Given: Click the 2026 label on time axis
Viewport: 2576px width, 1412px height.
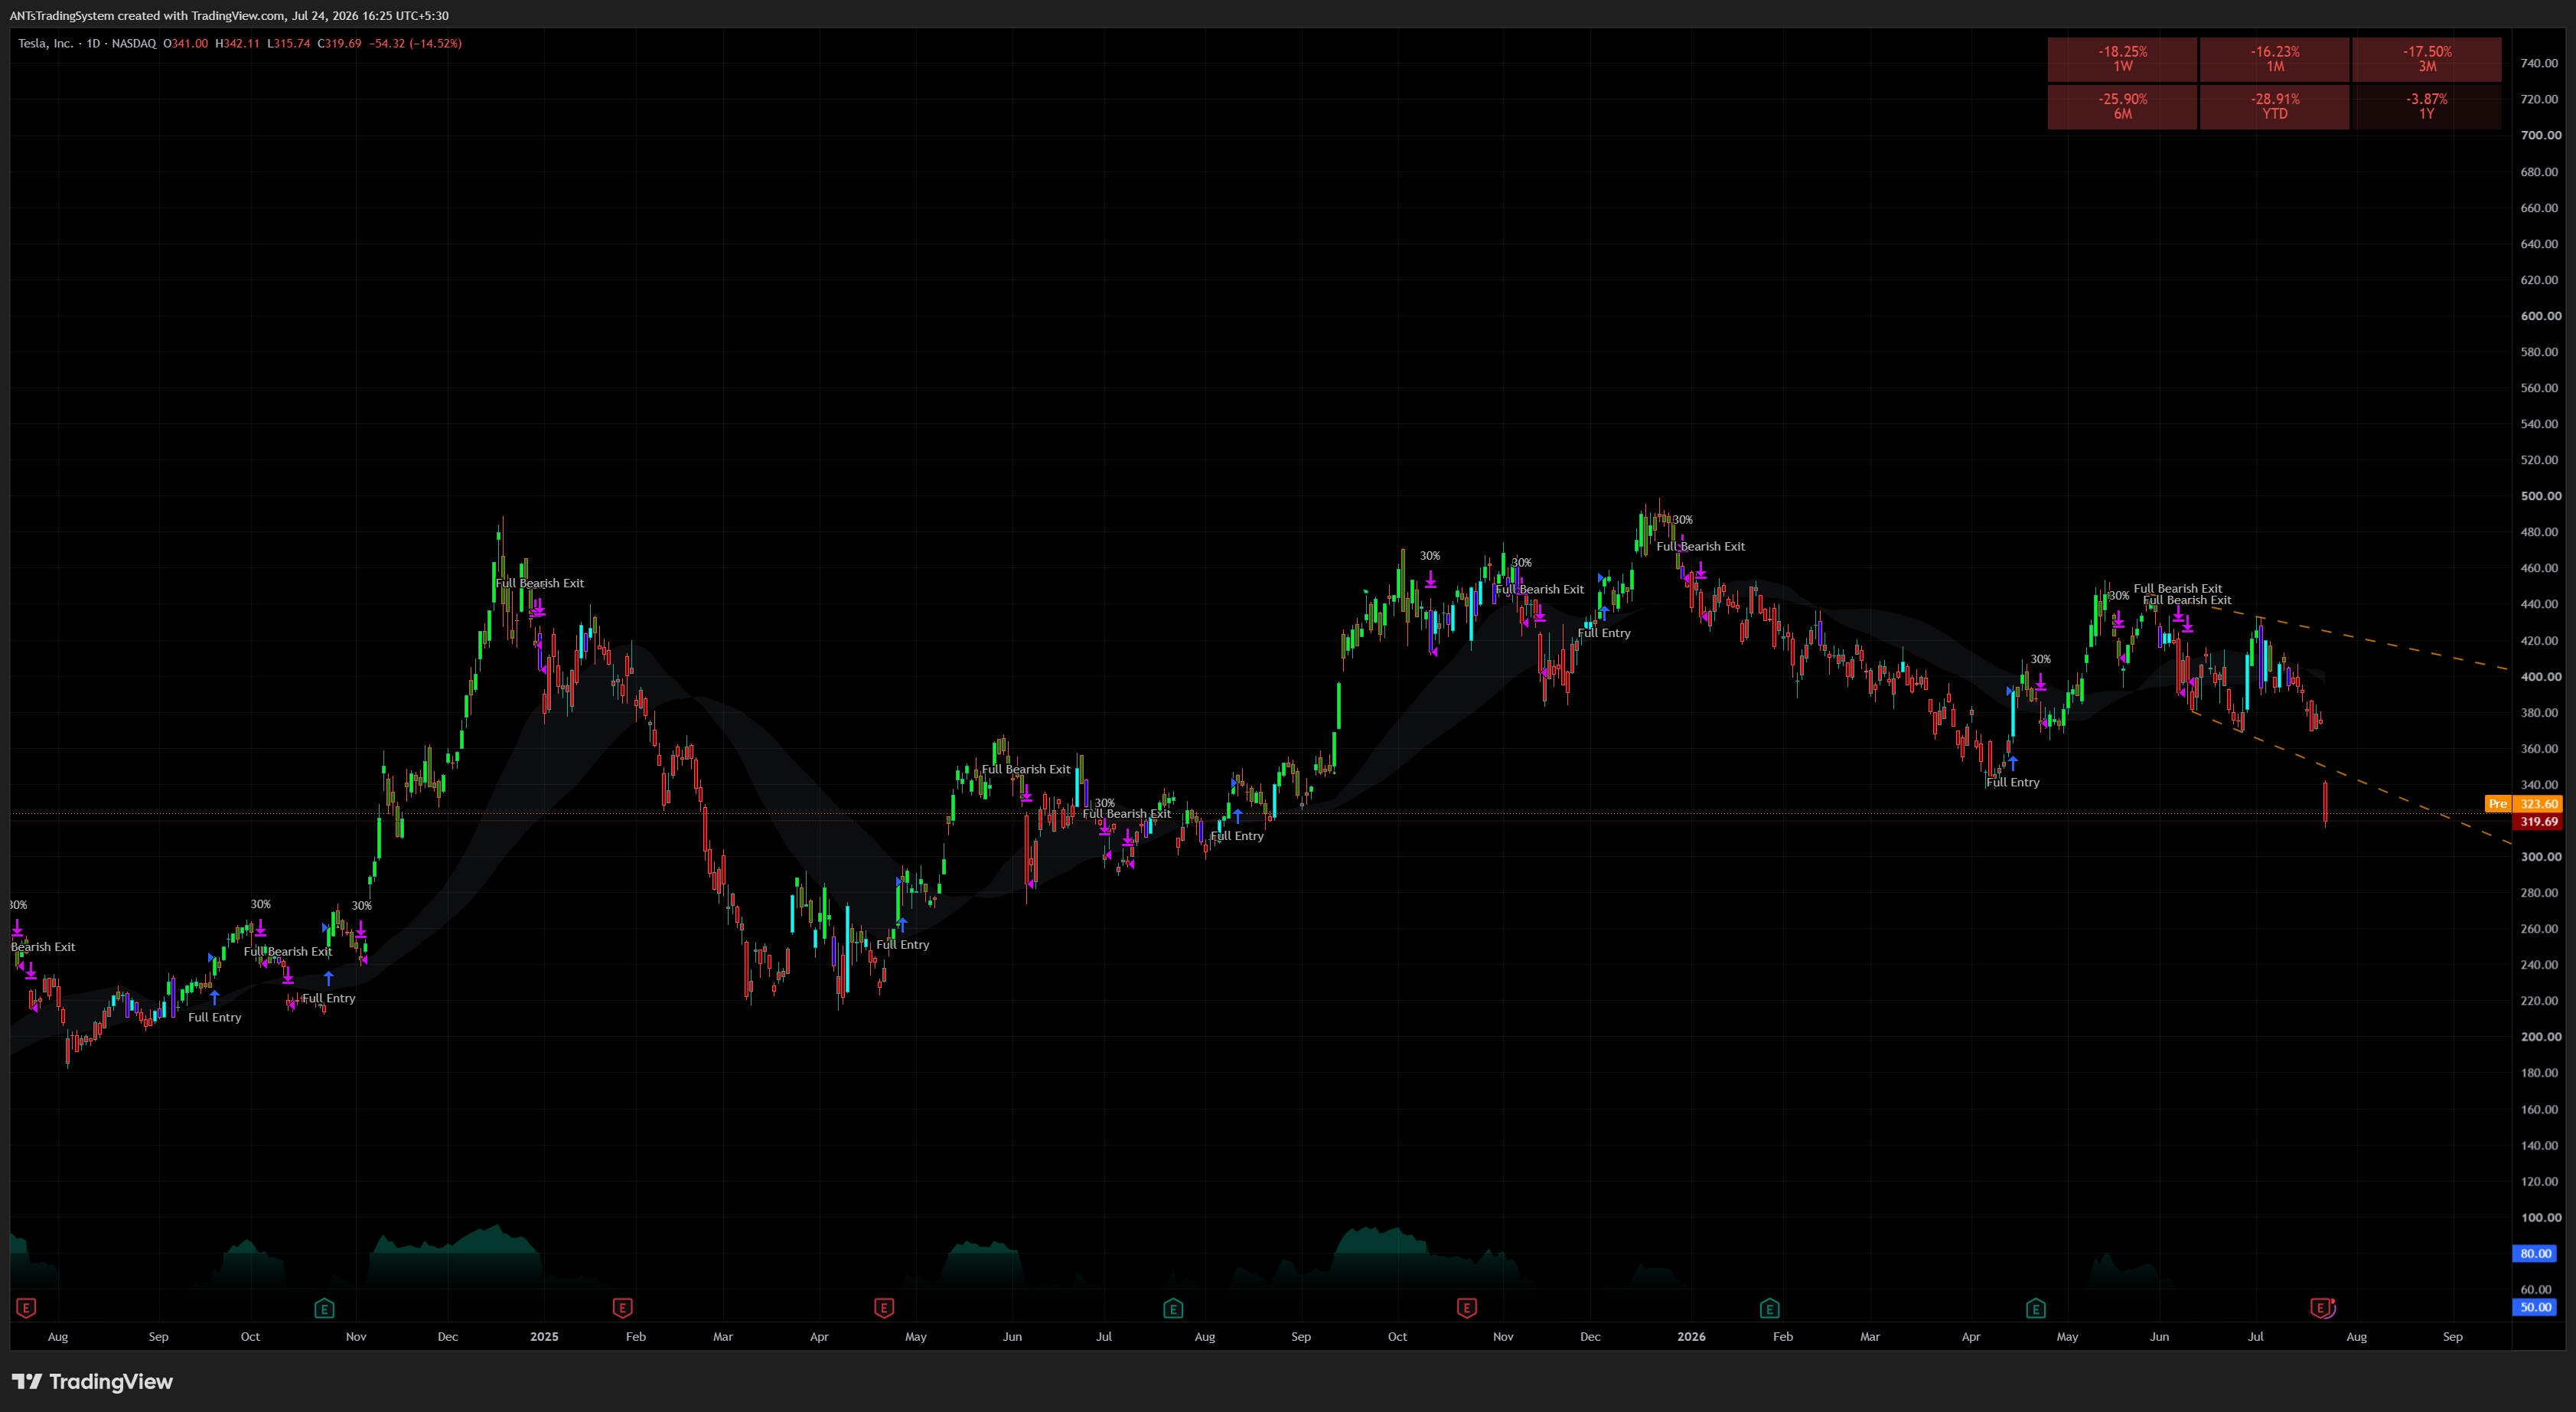Looking at the screenshot, I should click(x=1691, y=1336).
